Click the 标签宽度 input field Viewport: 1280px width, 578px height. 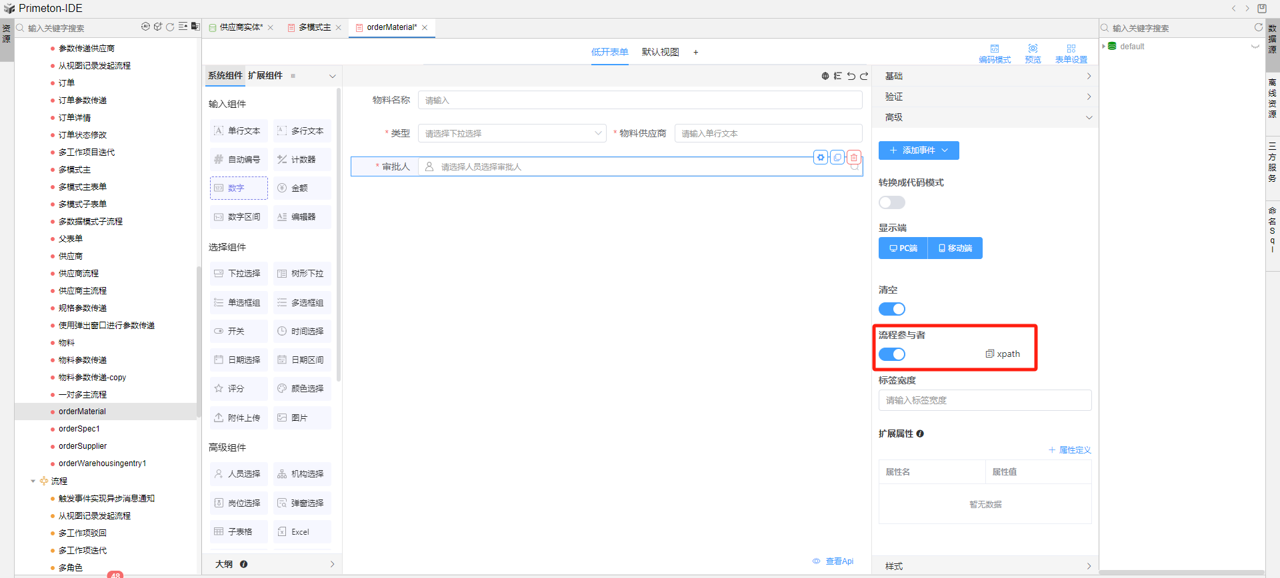[984, 400]
